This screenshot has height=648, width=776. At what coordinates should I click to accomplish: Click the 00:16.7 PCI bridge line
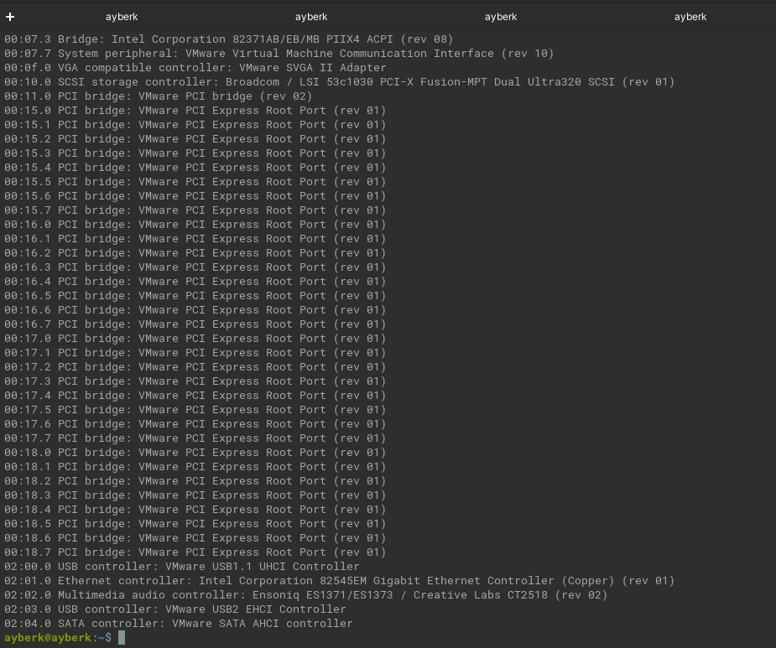[195, 324]
